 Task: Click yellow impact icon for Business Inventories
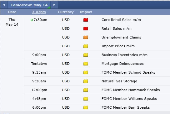[x=86, y=55]
